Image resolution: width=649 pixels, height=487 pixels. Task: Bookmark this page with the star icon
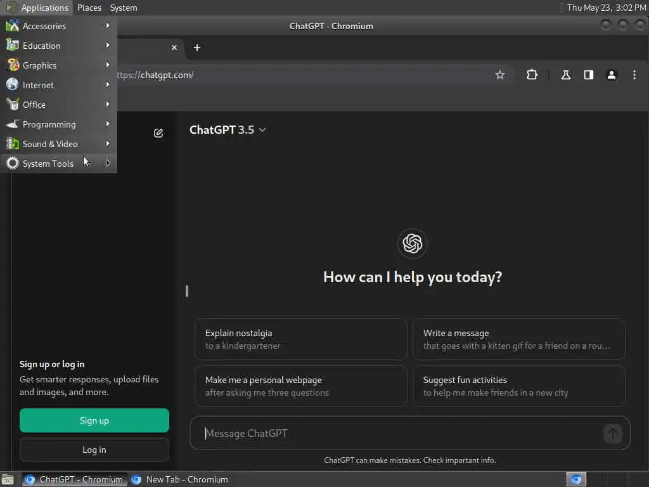(x=500, y=75)
